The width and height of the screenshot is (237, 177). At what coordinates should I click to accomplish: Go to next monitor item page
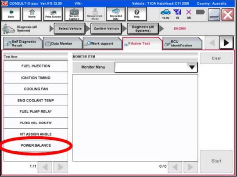(191, 167)
